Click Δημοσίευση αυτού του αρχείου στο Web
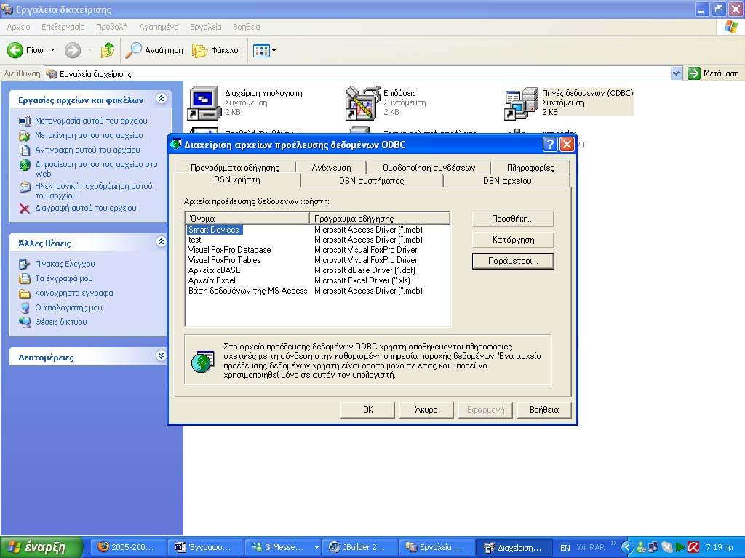The image size is (745, 558). [96, 169]
